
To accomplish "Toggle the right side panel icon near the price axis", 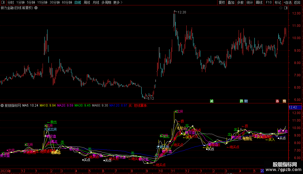I will click(286, 8).
